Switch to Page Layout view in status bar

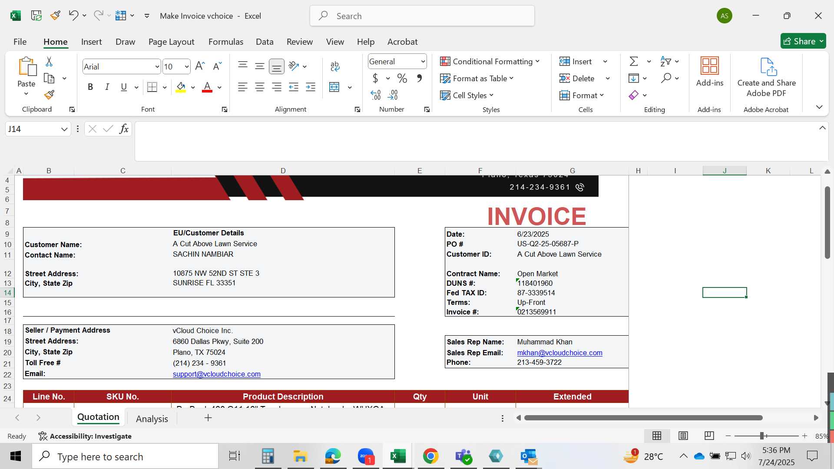[x=683, y=436]
